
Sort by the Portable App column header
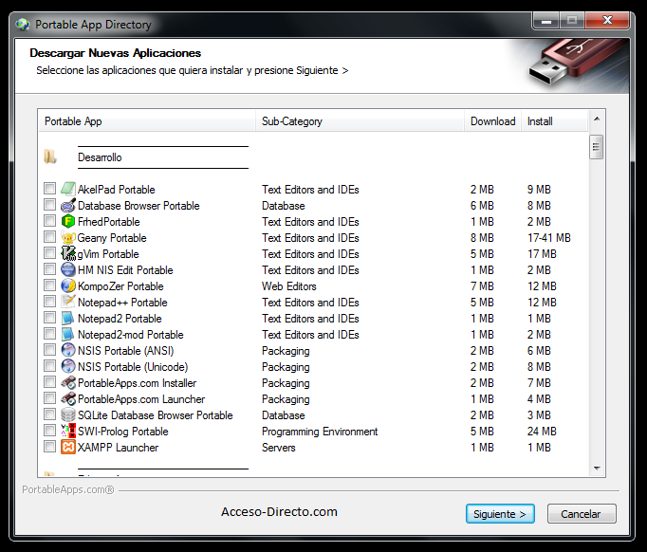tap(147, 120)
